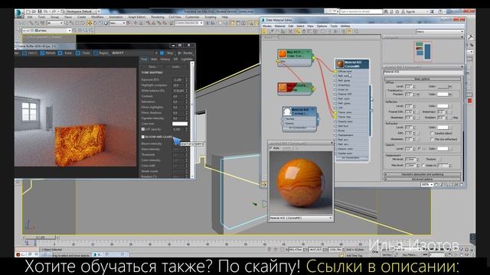Viewport: 490px width, 275px height.
Task: Open the Modifiers menu in 3ds Max
Action: point(97,17)
